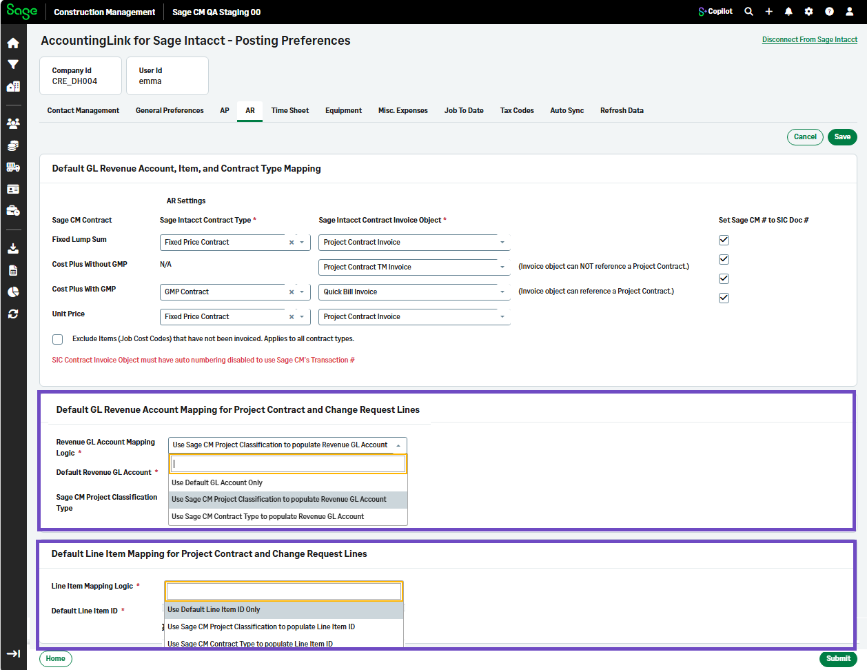Select Use Sage CM Project Classification Revenue GL option
Viewport: 867px width, 672px height.
(x=288, y=500)
